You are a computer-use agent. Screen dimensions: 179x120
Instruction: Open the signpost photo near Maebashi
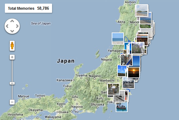coord(114,89)
